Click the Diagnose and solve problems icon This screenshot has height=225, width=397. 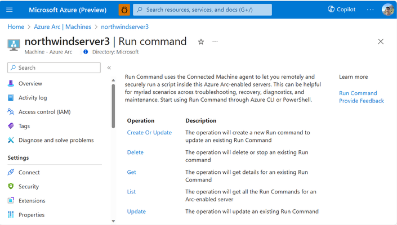11,140
